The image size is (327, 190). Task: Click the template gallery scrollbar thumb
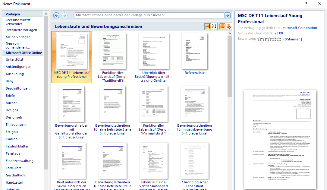[230, 66]
